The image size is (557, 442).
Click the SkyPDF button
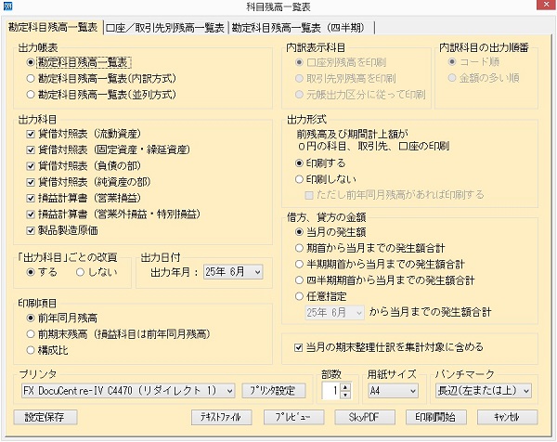[365, 417]
